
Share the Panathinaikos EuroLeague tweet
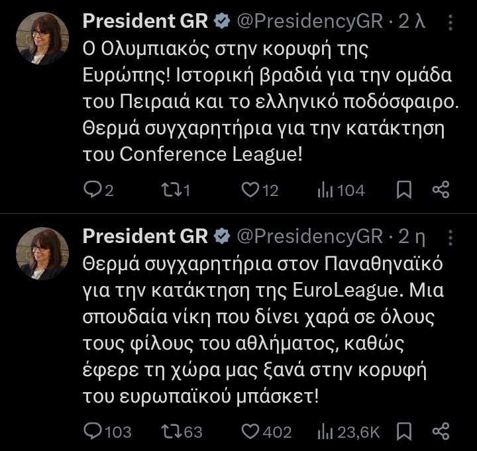441,432
